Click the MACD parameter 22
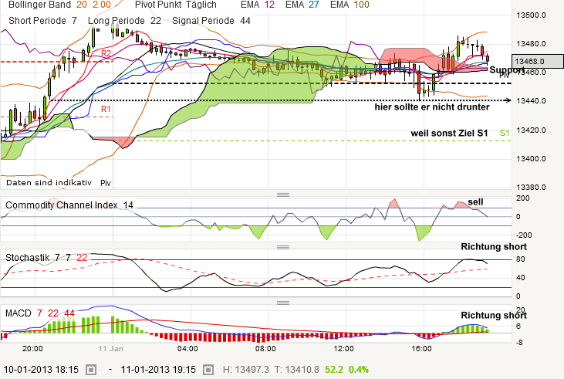 [x=53, y=313]
